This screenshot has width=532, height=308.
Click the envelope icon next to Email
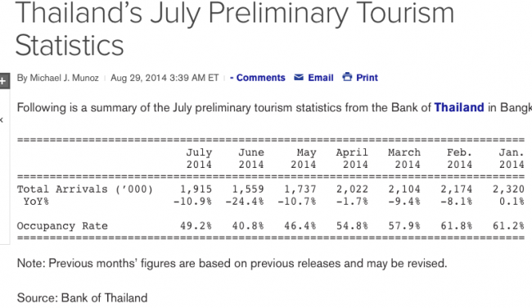point(299,78)
